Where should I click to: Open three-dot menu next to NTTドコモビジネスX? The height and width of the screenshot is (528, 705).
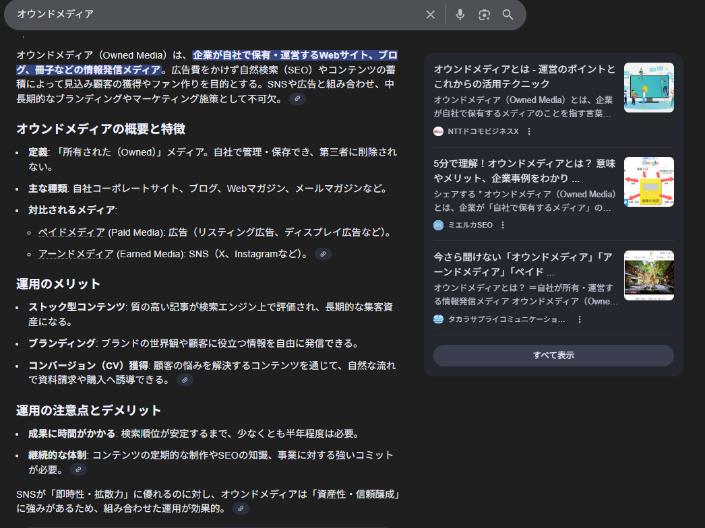529,131
